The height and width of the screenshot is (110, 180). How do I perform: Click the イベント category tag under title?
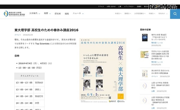click(18, 35)
